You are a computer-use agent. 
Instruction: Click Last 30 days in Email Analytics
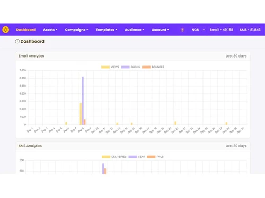(236, 56)
